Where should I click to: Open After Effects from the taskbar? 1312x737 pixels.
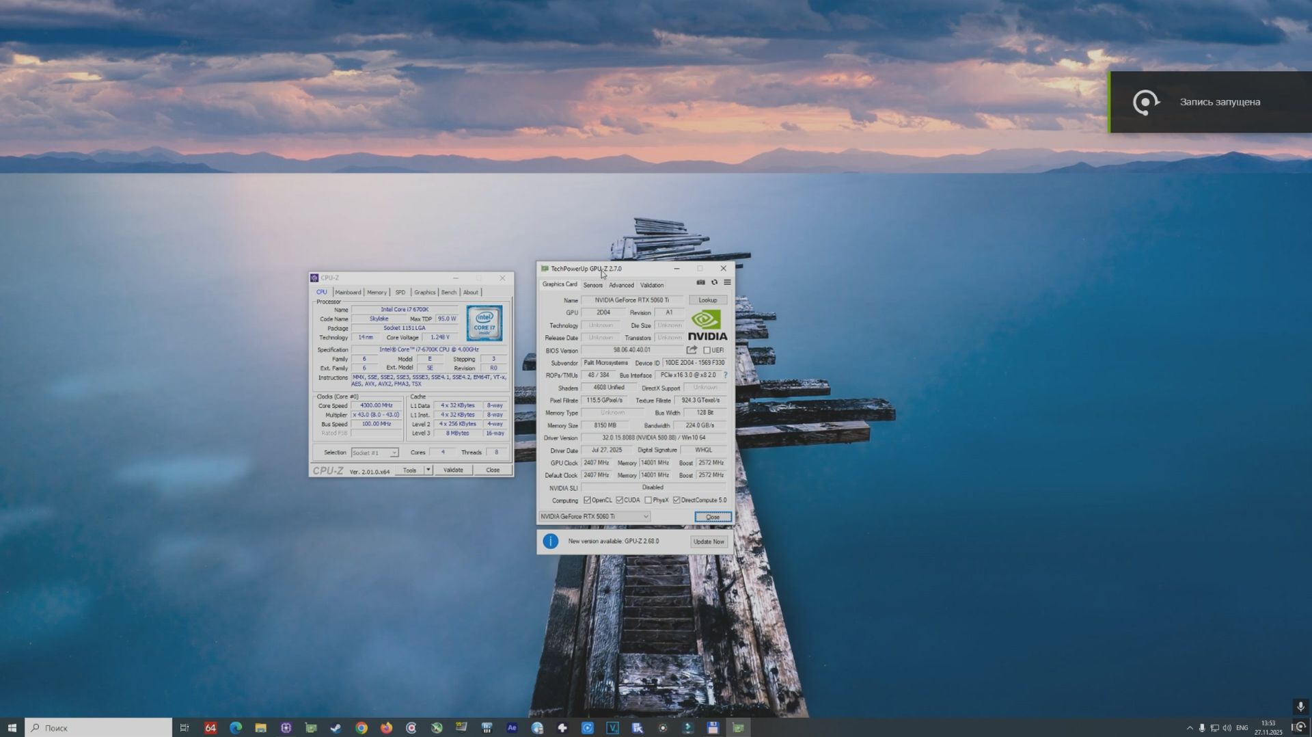pyautogui.click(x=511, y=727)
